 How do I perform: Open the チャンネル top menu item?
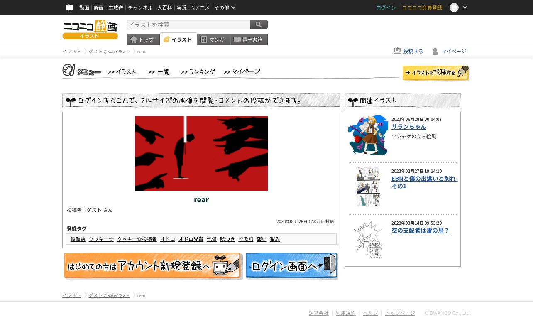pyautogui.click(x=140, y=7)
